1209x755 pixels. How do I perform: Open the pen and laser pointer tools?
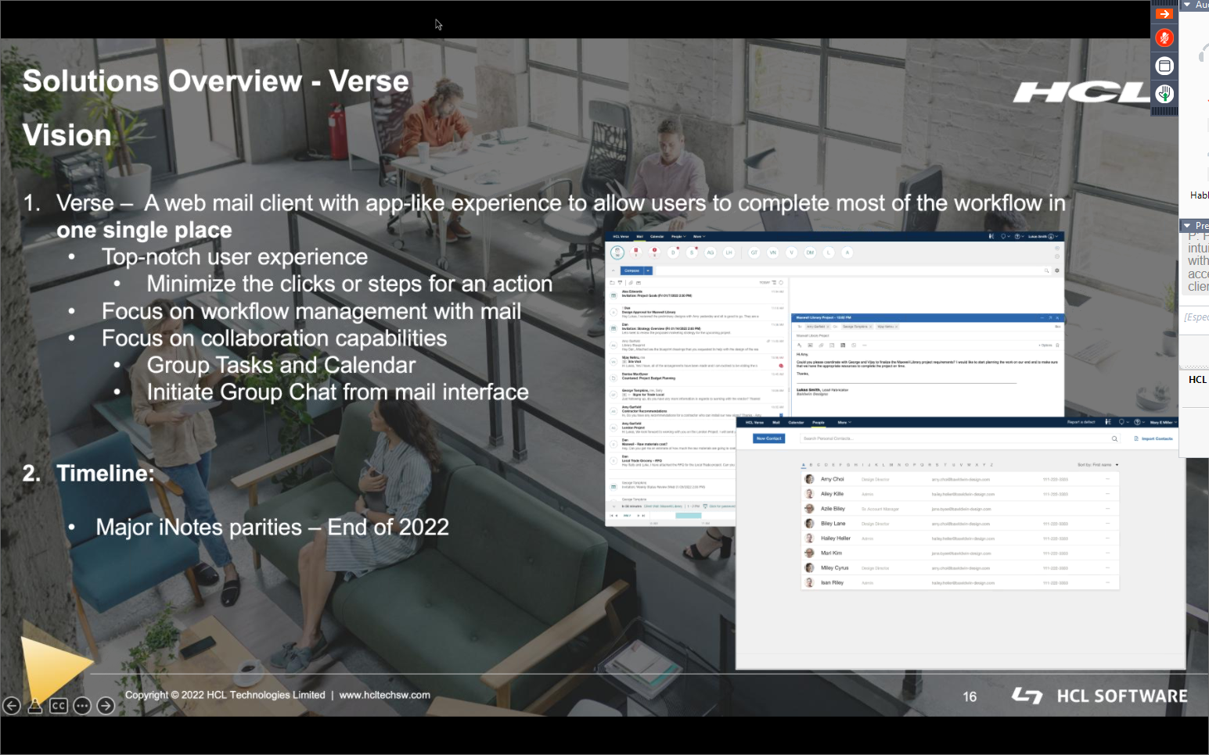(x=35, y=706)
